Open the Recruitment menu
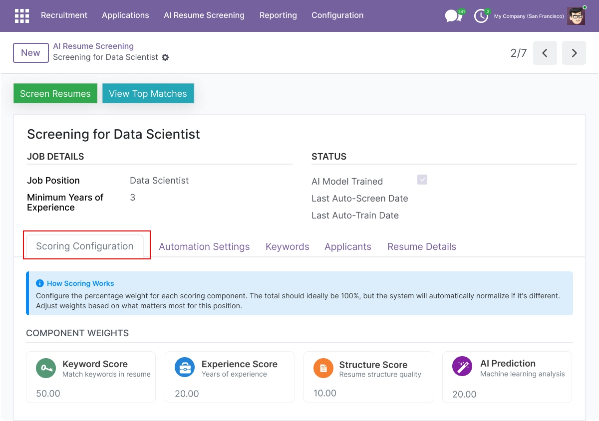This screenshot has height=421, width=599. click(64, 15)
